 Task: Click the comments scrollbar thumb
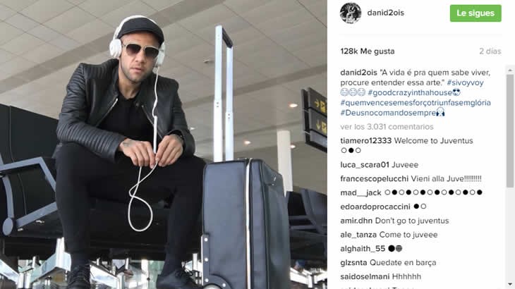point(510,131)
